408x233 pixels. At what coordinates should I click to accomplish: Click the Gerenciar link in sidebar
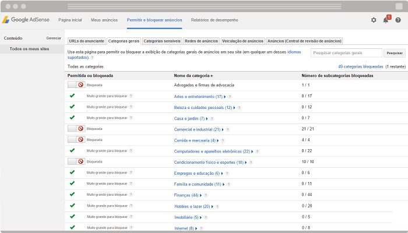coord(54,38)
